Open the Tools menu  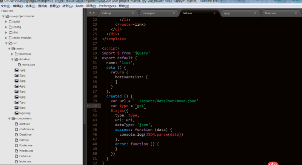pos(79,6)
